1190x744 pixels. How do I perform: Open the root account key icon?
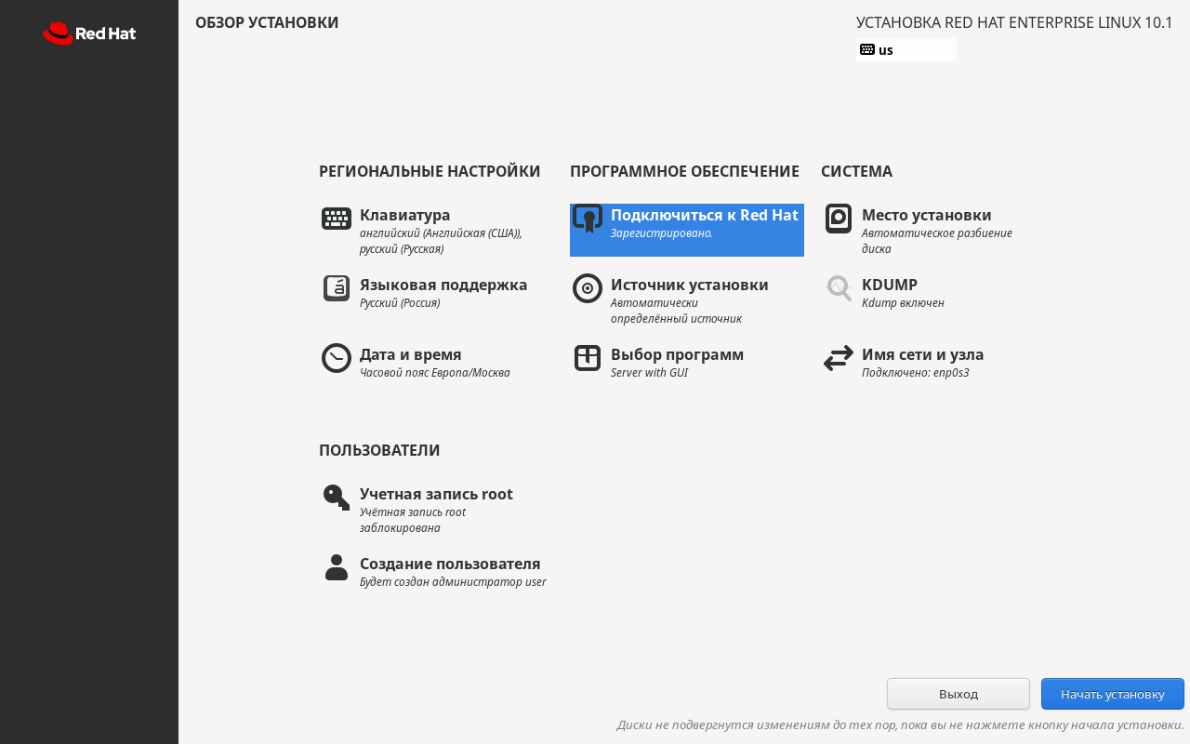[x=337, y=498]
